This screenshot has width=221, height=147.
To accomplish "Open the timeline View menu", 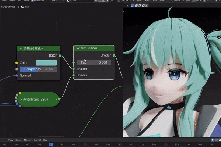I will 10,140.
